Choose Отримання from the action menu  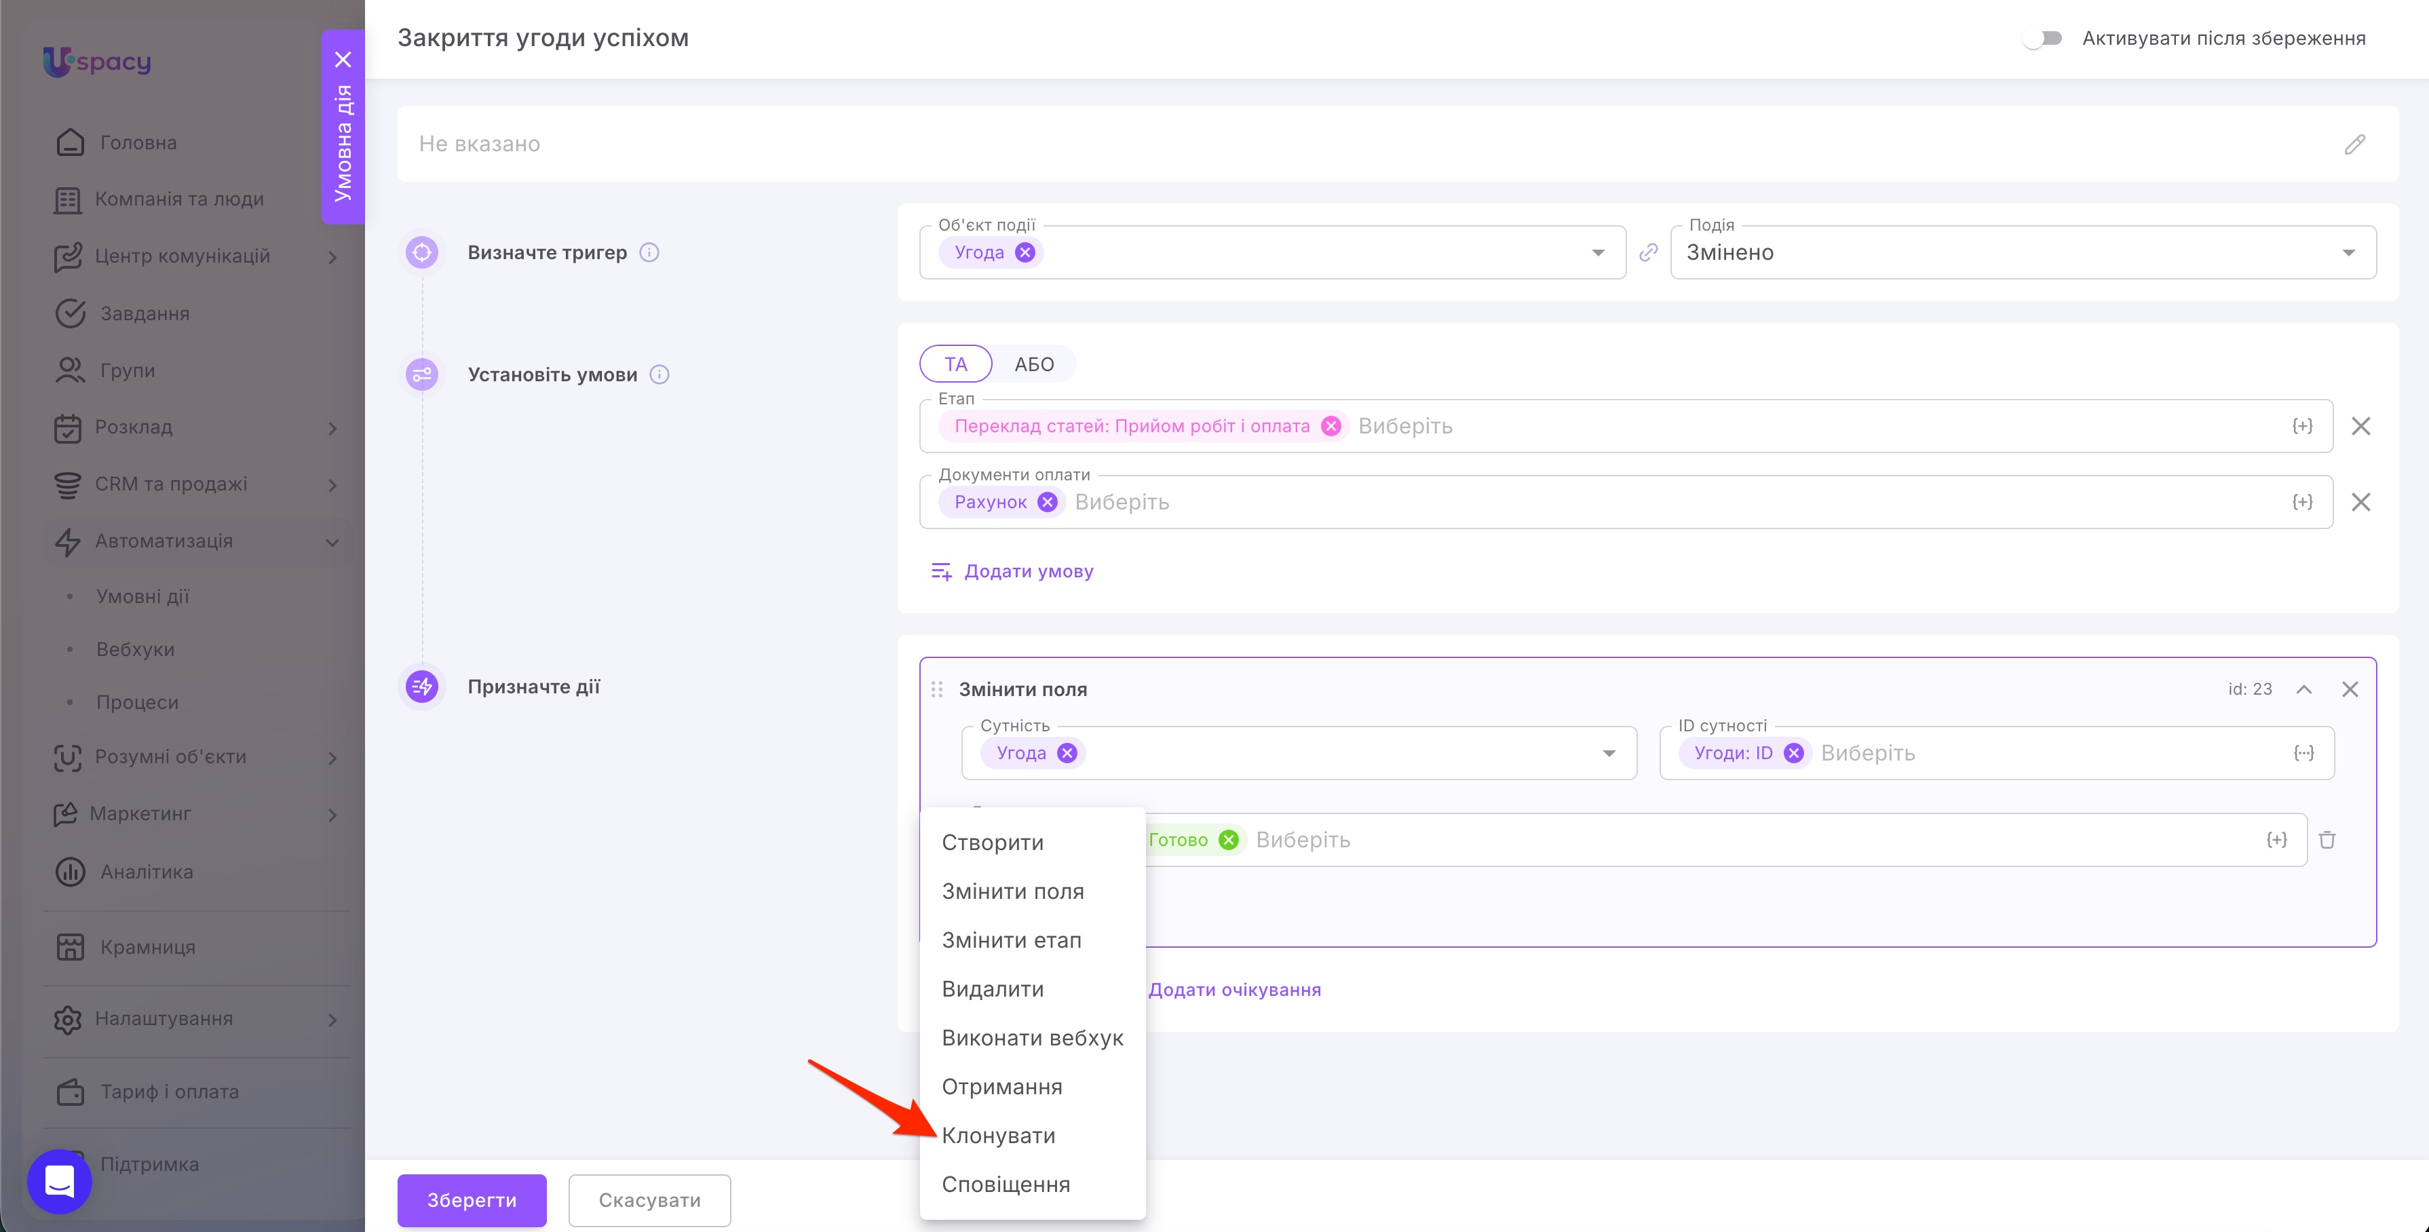(x=1033, y=1087)
